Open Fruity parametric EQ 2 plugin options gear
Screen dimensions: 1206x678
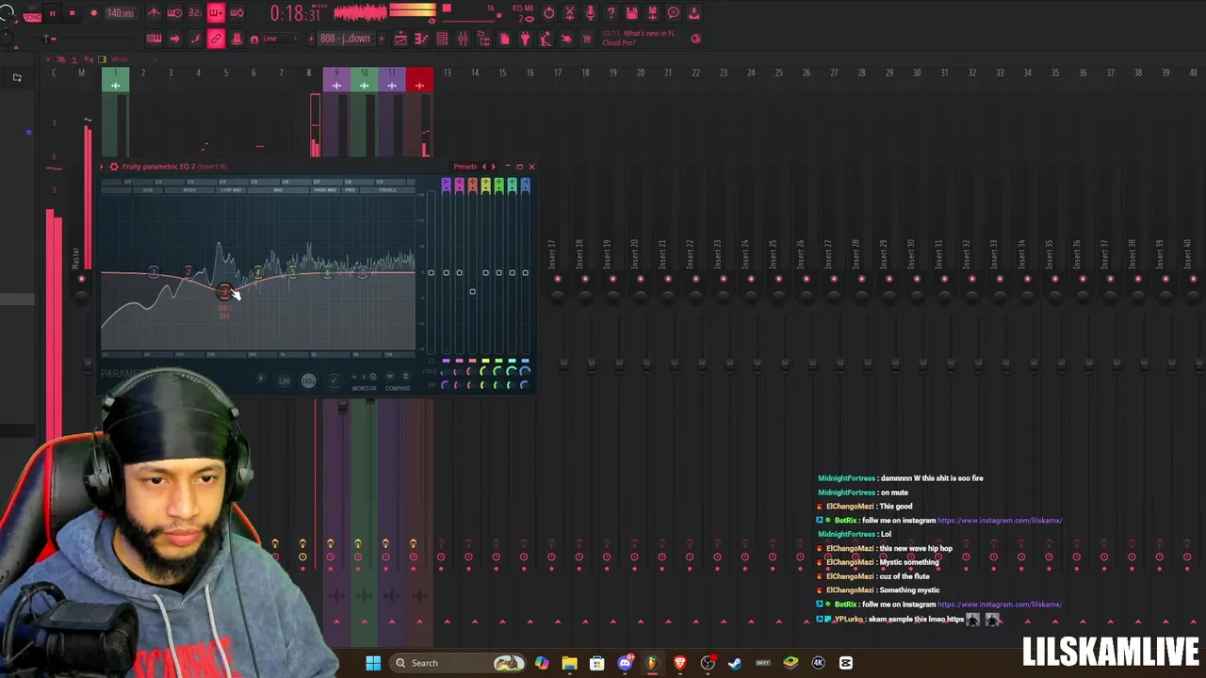pyautogui.click(x=114, y=167)
